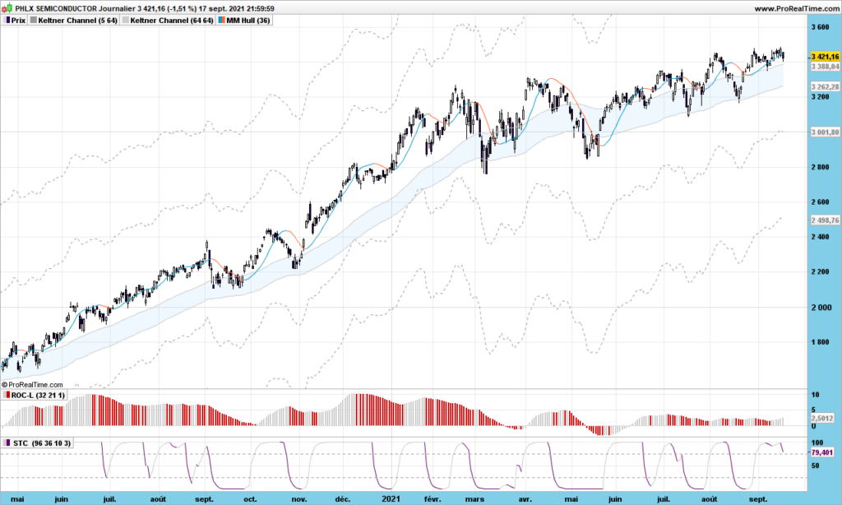The width and height of the screenshot is (842, 505).
Task: Click the 100 label on STC scale
Action: [x=817, y=442]
